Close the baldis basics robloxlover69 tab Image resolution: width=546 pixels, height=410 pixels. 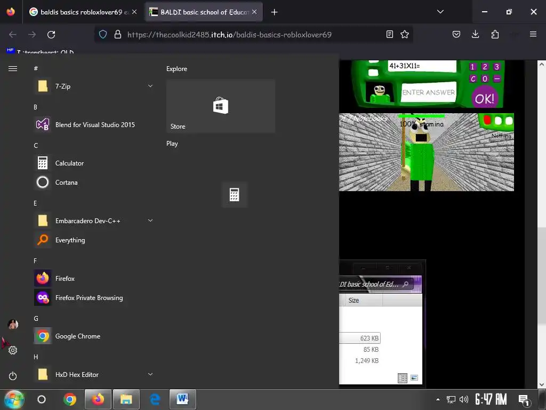click(134, 12)
